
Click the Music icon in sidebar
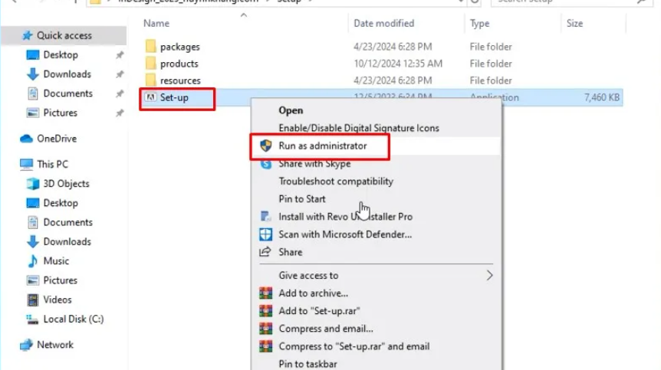click(x=33, y=261)
